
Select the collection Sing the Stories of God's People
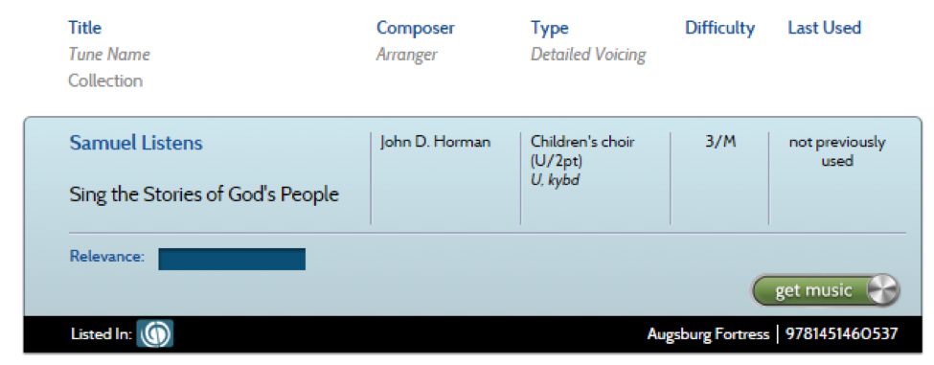pos(204,194)
